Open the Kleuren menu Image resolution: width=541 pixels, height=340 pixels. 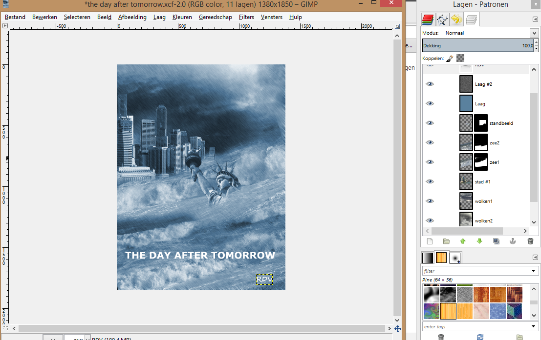[x=182, y=17]
